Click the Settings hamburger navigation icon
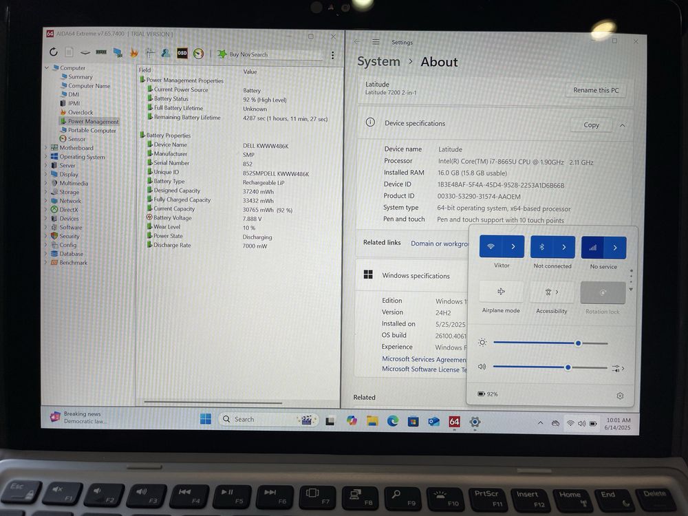The image size is (688, 516). 376,42
